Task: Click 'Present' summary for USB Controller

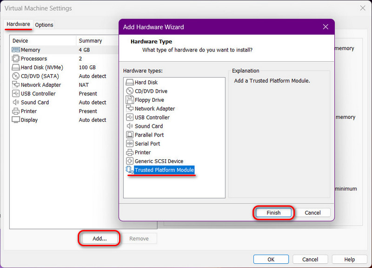Action: 88,94
